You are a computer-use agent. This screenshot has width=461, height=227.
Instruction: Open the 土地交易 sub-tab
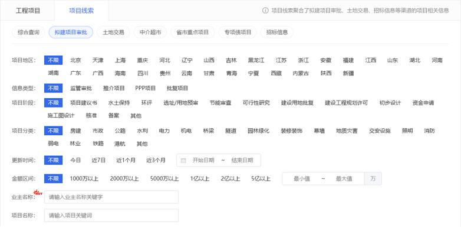(113, 32)
